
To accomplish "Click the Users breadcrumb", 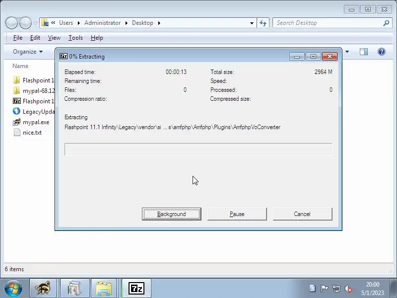I will tap(66, 23).
